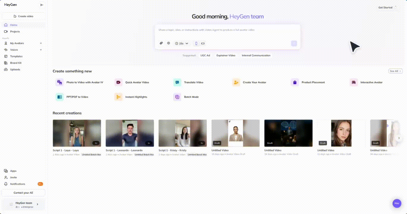Click the Untitled Batch tag under Leonardo

point(144,155)
